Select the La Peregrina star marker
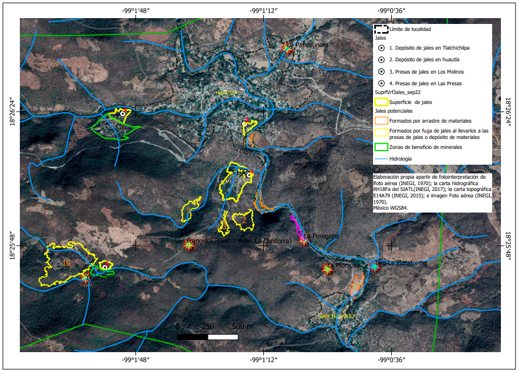 tap(304, 241)
